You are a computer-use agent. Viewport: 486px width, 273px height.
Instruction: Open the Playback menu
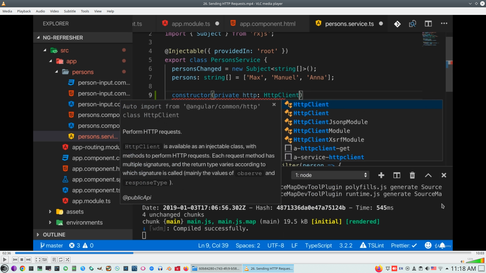pos(24,11)
